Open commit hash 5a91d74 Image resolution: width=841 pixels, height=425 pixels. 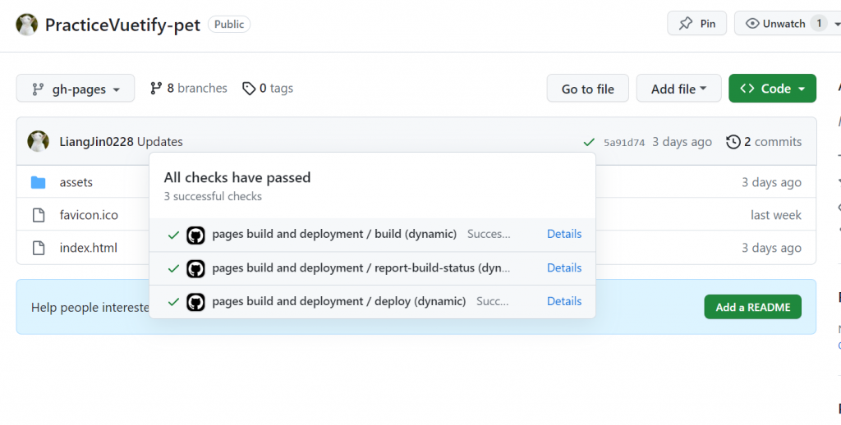click(624, 142)
